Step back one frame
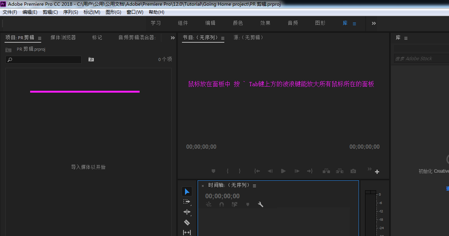 (270, 171)
